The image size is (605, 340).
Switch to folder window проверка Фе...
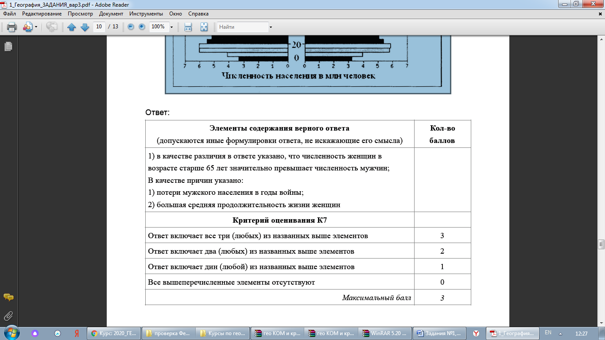(x=169, y=333)
